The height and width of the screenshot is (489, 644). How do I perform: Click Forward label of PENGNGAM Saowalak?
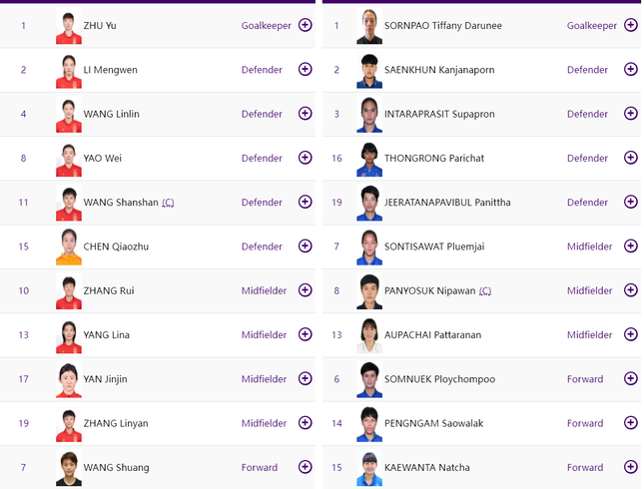(x=585, y=423)
